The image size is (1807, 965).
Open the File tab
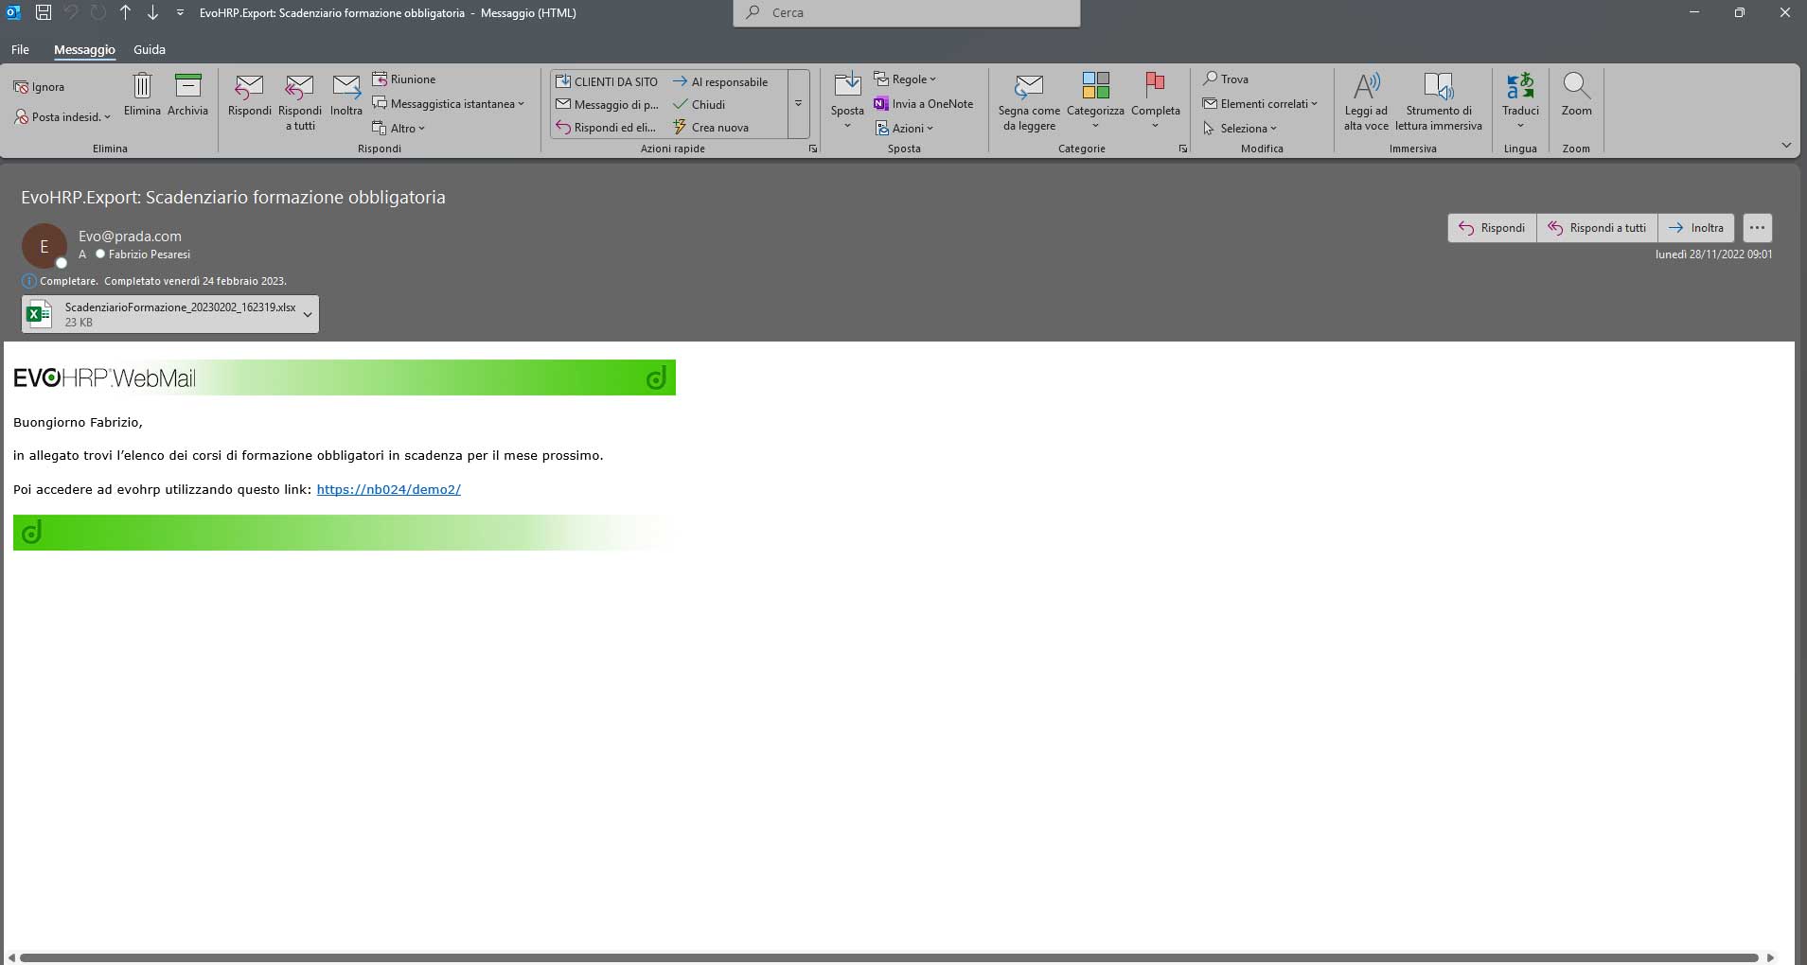coord(20,49)
